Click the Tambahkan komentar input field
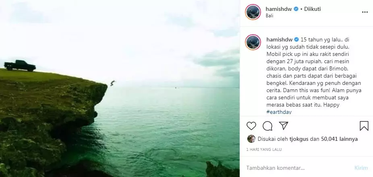The height and width of the screenshot is (177, 373). 298,168
